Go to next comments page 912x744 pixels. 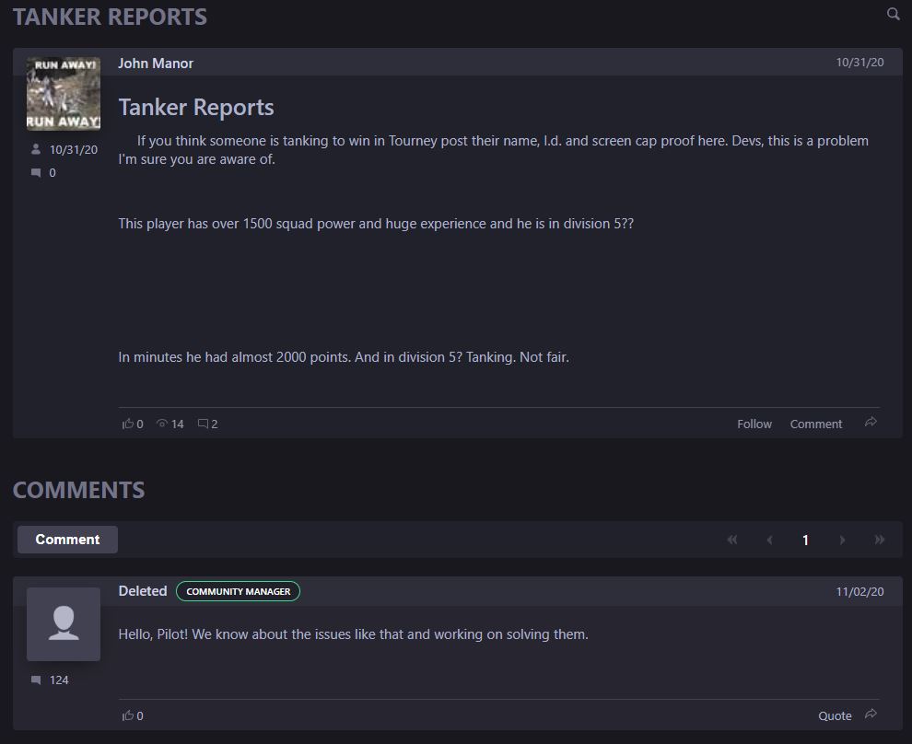click(842, 540)
